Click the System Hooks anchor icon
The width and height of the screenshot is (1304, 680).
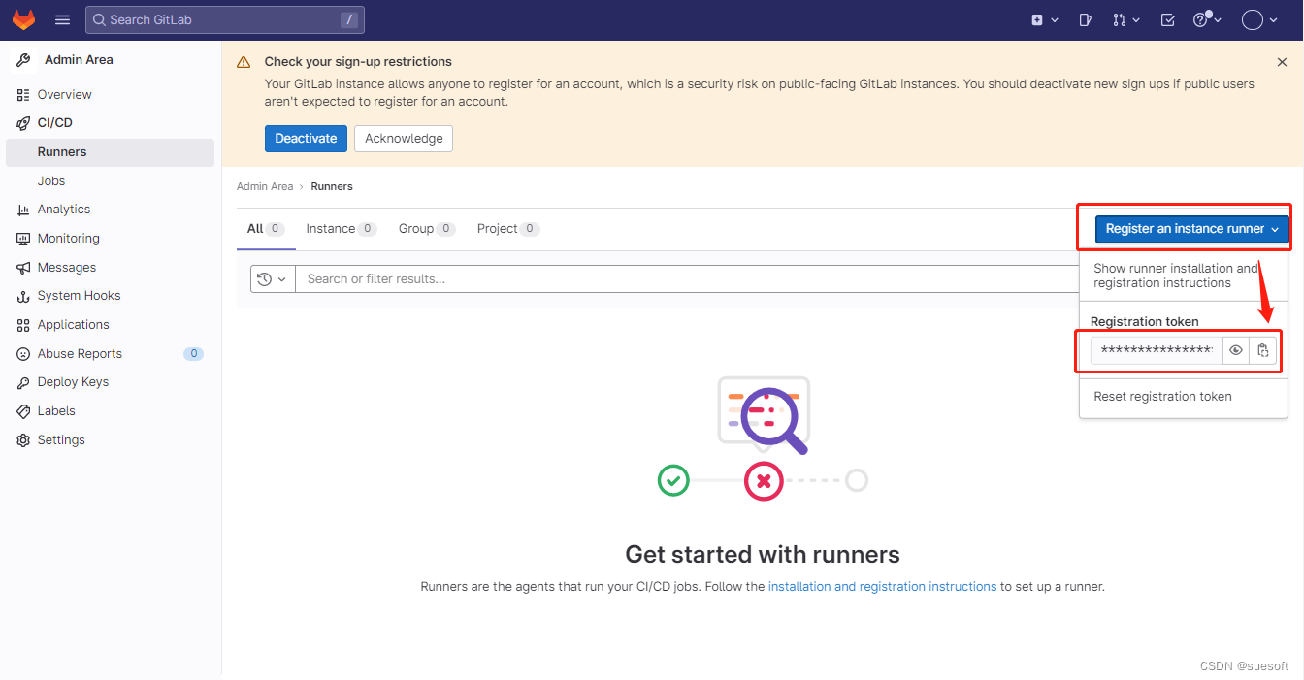[23, 296]
